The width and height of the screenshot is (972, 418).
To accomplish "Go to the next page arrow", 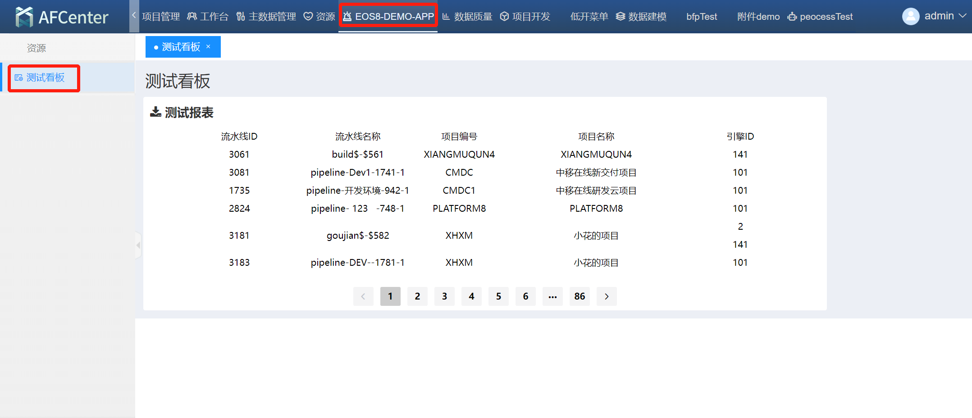I will click(607, 296).
